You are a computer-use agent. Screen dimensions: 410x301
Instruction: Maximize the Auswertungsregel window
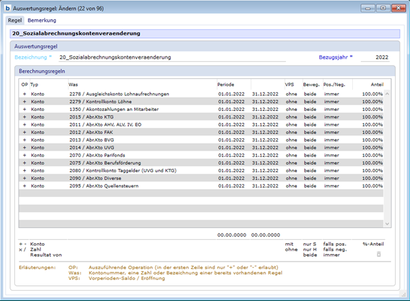(x=383, y=7)
